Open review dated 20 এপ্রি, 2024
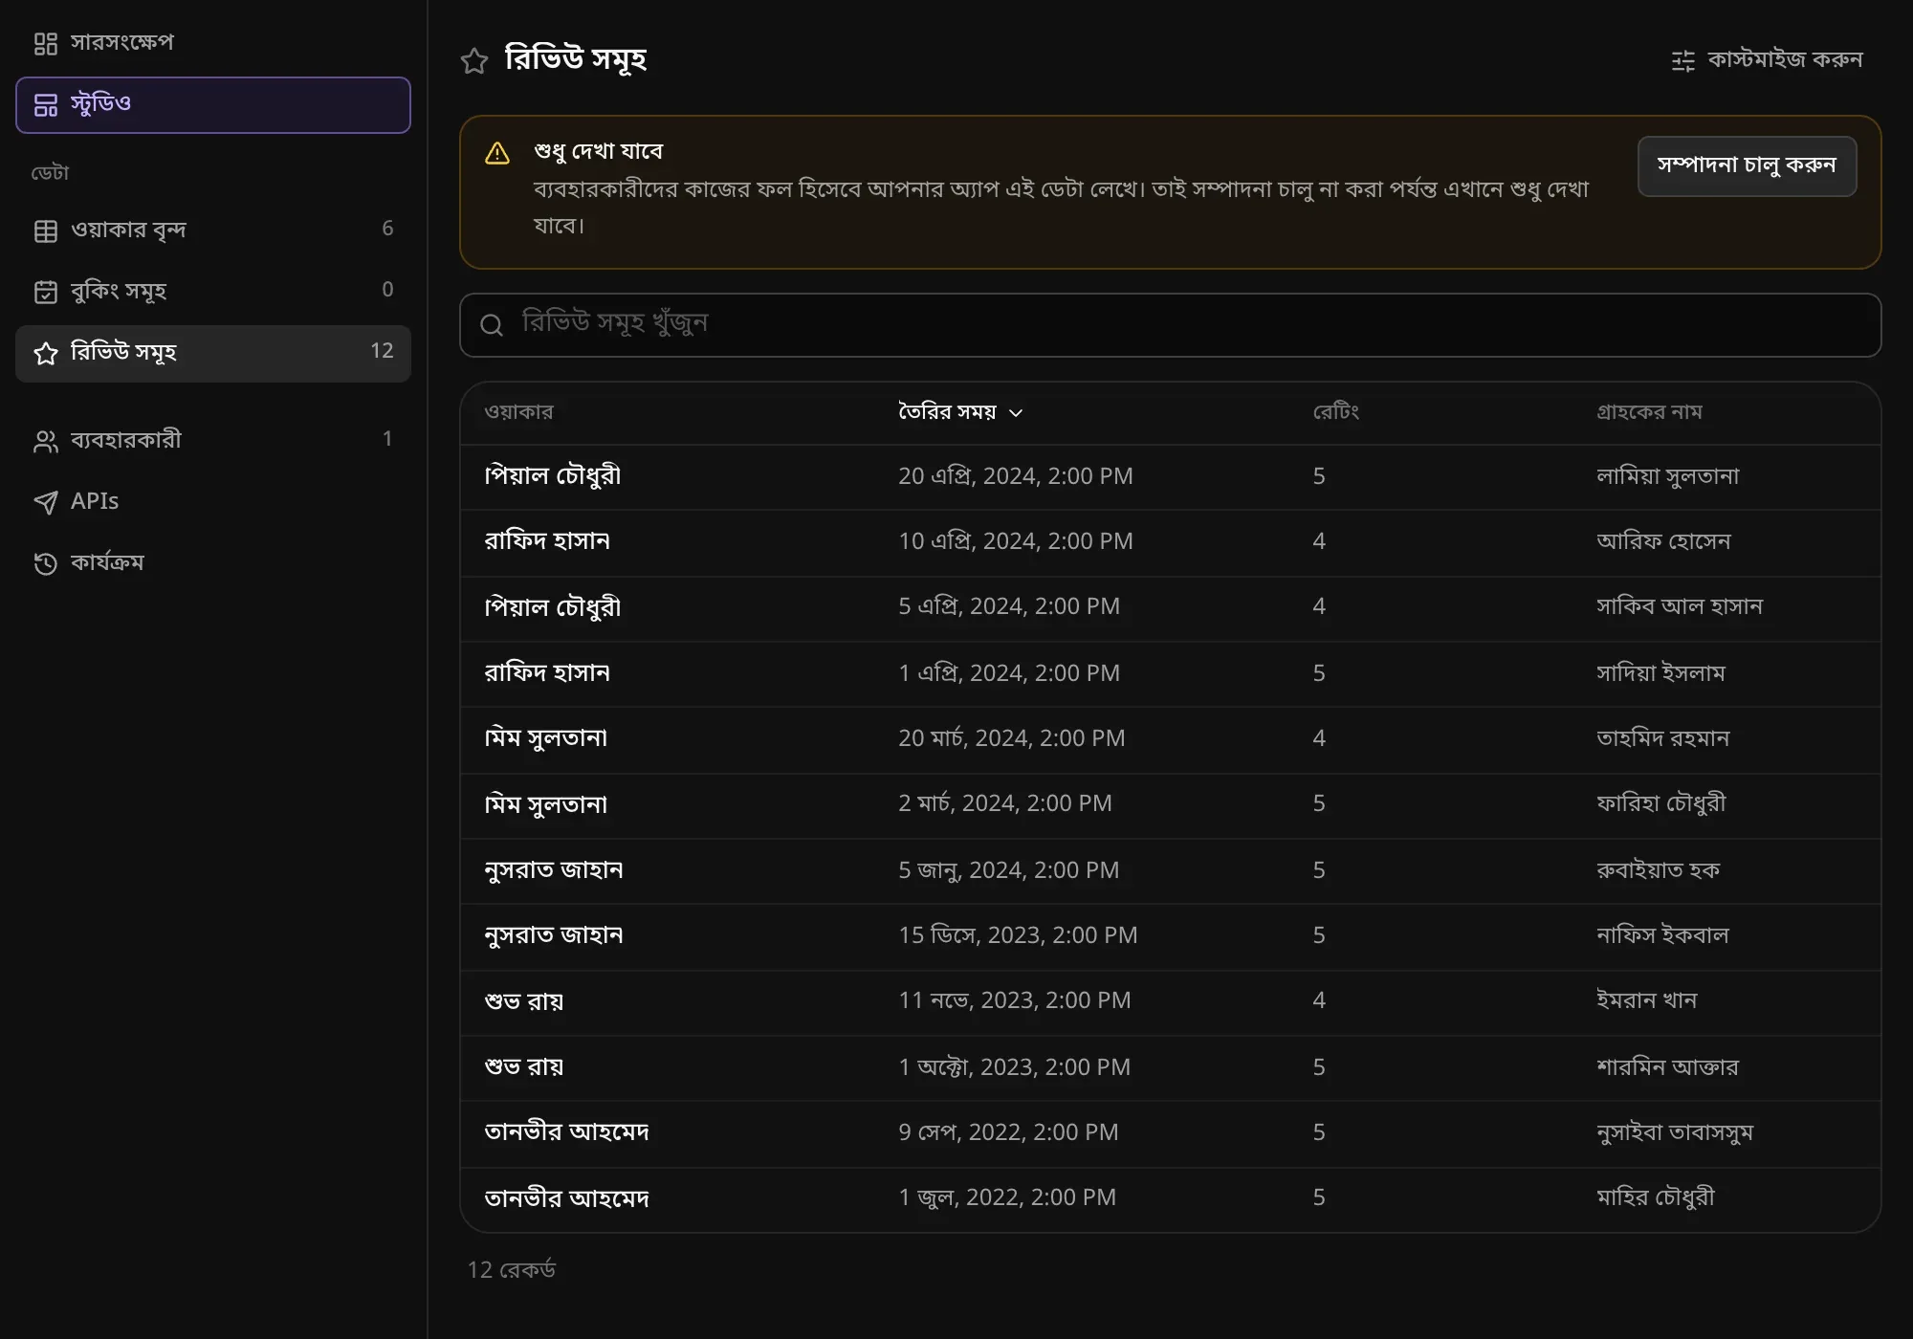 click(1170, 476)
